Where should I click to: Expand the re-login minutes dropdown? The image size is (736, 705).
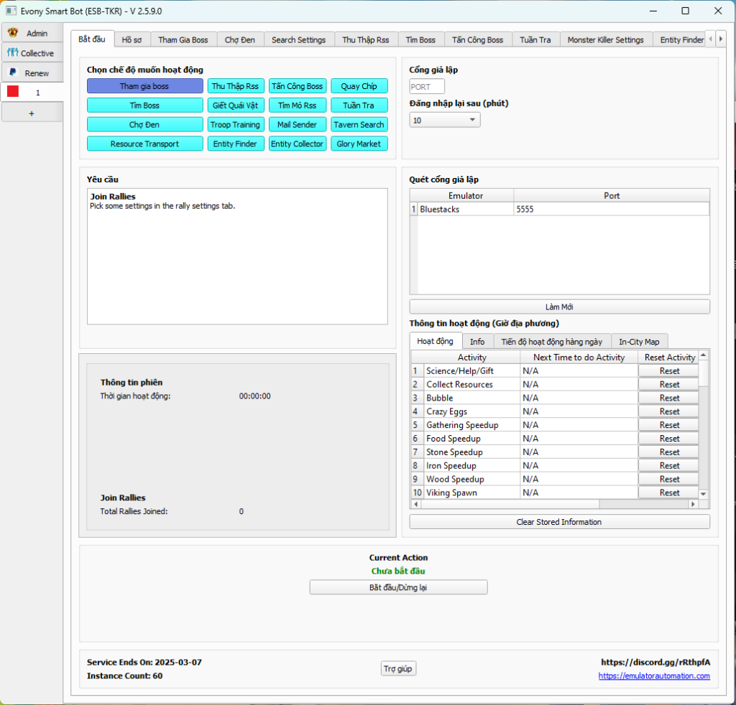[x=444, y=121]
